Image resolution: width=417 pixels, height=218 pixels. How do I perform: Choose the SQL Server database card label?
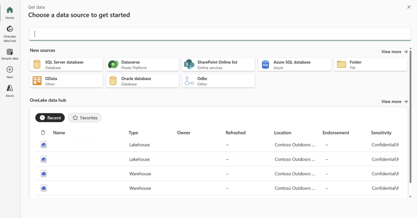point(64,62)
